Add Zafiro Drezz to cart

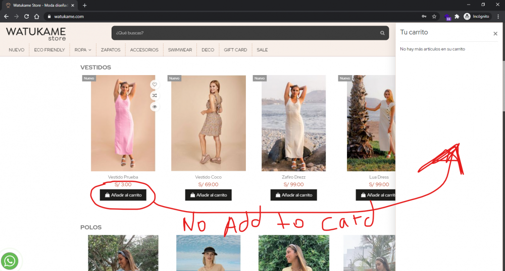294,195
